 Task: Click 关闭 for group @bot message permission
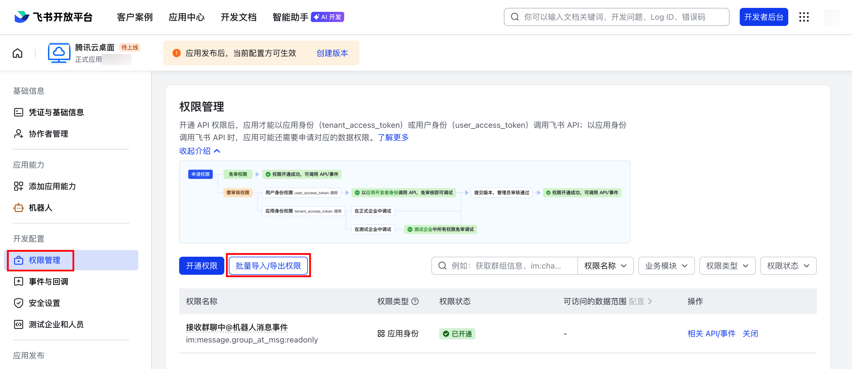(750, 334)
